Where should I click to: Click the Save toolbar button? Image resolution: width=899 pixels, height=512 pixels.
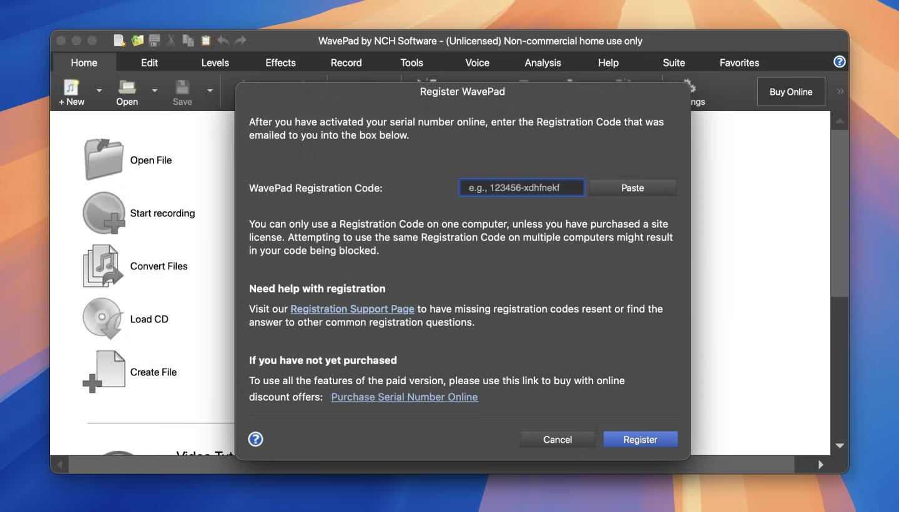[x=182, y=92]
